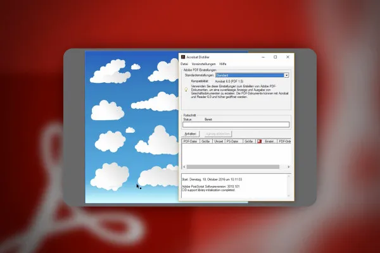Maximize the Acrobat Distiller window

tap(275, 57)
